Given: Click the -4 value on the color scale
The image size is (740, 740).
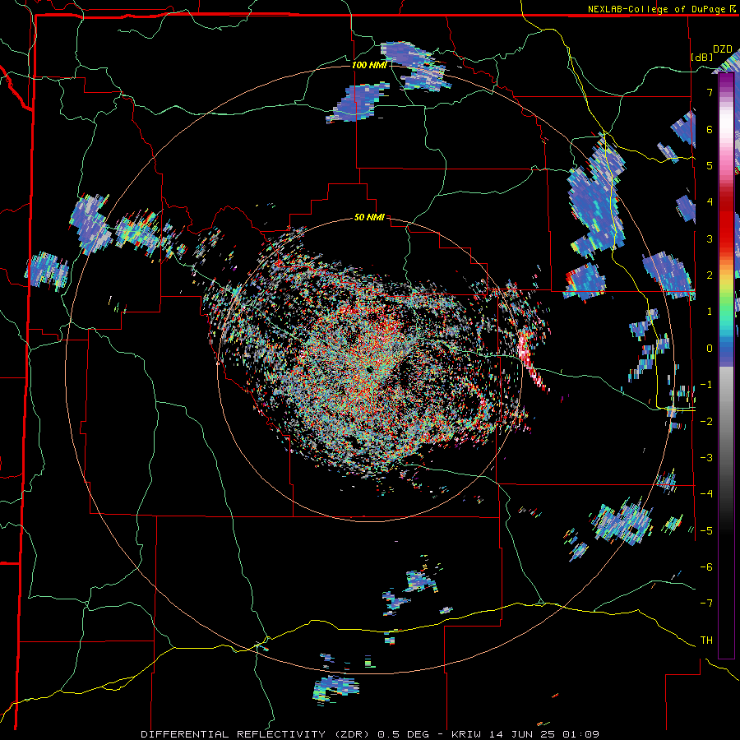Looking at the screenshot, I should tap(706, 494).
